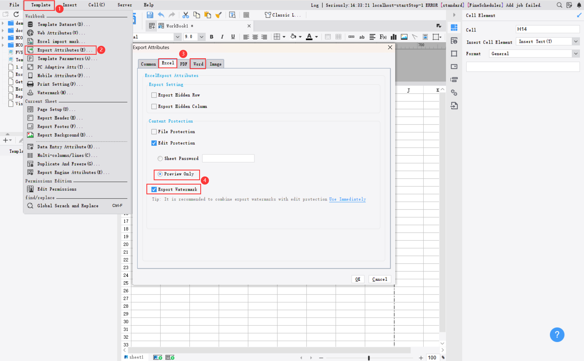Click the OK button in Export Attributes
This screenshot has width=584, height=361.
click(358, 279)
